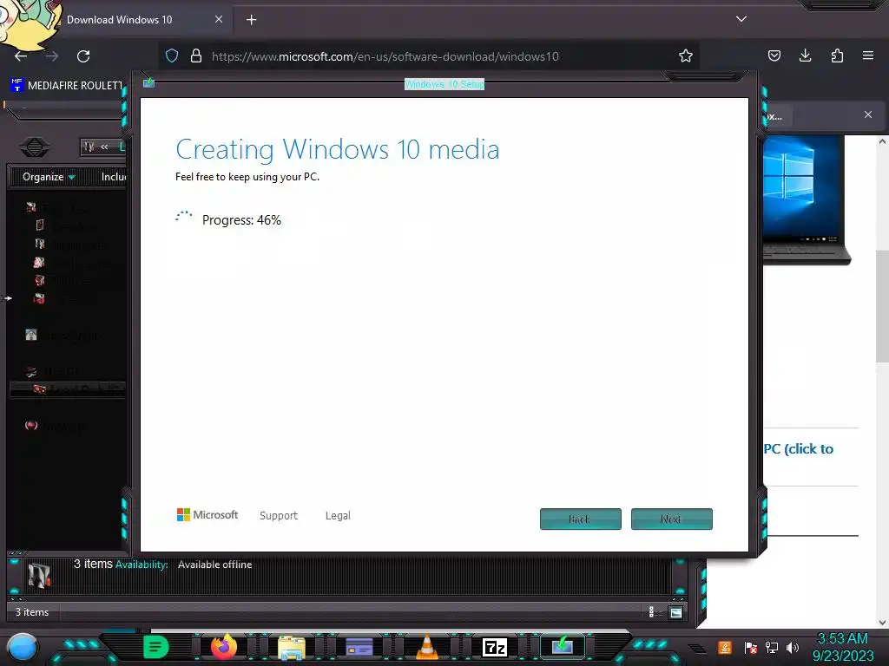Open the network tray icon
Viewport: 889px width, 666px height.
pos(772,647)
